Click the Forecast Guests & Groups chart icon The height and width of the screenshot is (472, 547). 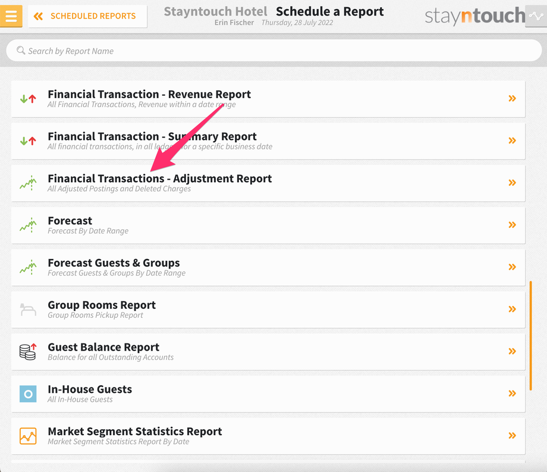(28, 267)
